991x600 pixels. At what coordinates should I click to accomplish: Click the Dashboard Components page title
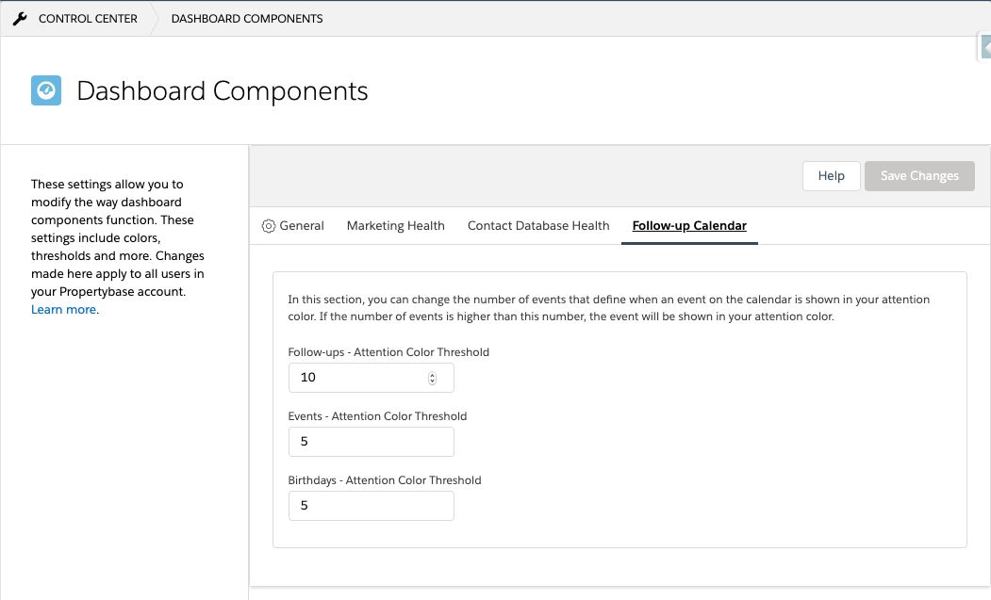(x=222, y=90)
